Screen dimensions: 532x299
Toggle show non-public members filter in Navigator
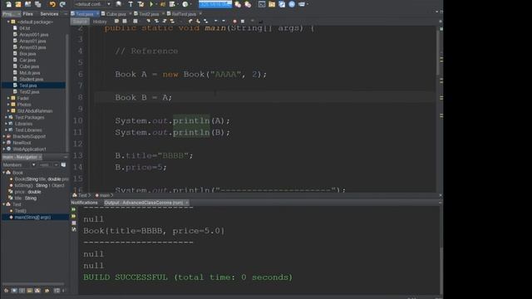click(30, 291)
